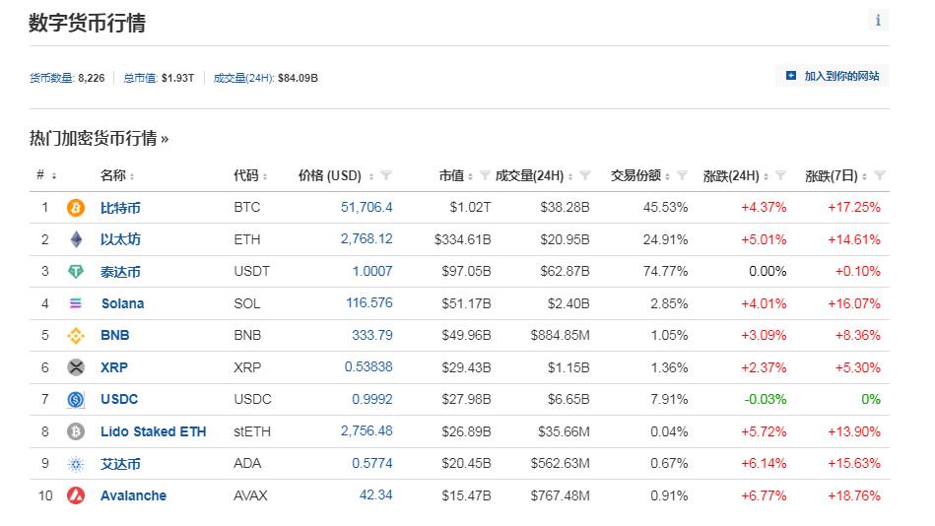This screenshot has height=526, width=935.
Task: Click 成交量(24H) summary link
Action: (x=243, y=78)
